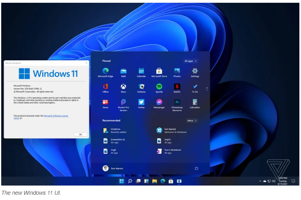Image resolution: width=301 pixels, height=200 pixels.
Task: Open recommended file Screenshot (1)
Action: (x=114, y=141)
